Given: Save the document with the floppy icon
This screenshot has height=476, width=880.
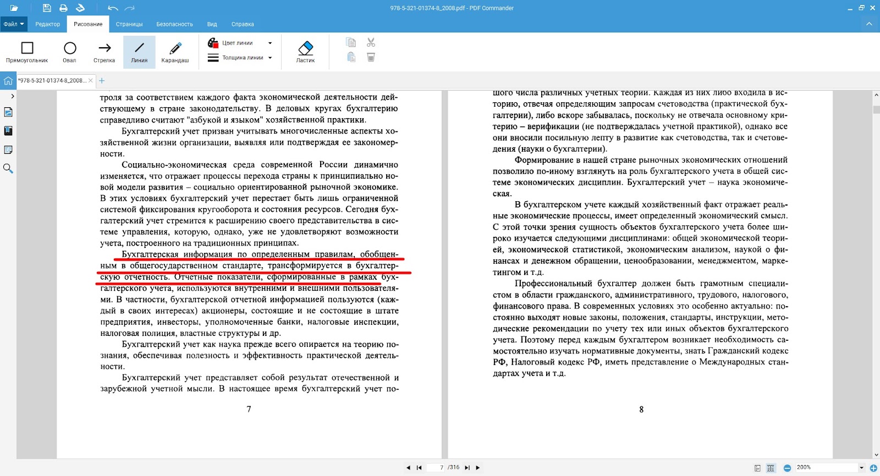Looking at the screenshot, I should point(47,8).
